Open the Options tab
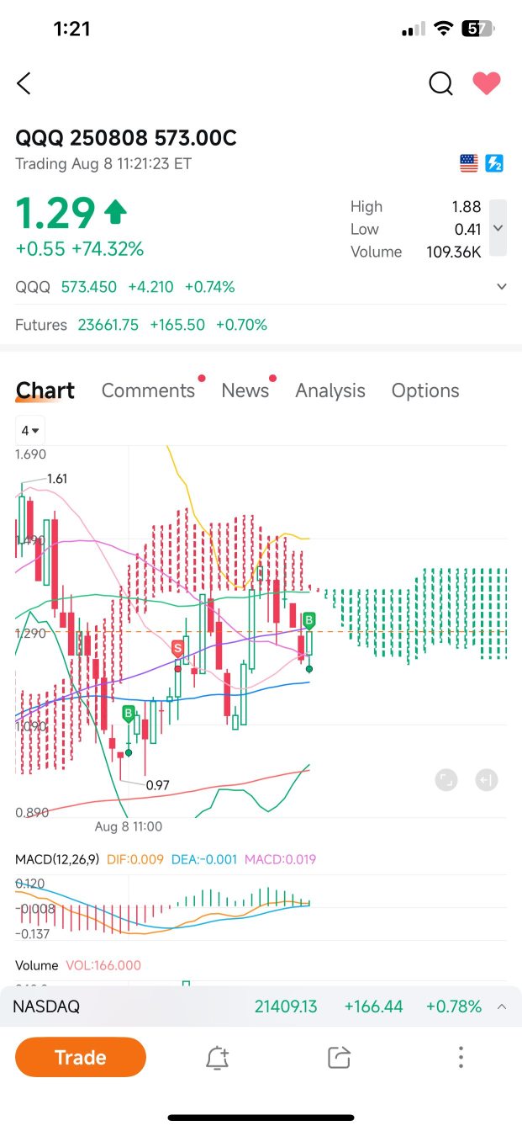The height and width of the screenshot is (1131, 522). click(425, 390)
